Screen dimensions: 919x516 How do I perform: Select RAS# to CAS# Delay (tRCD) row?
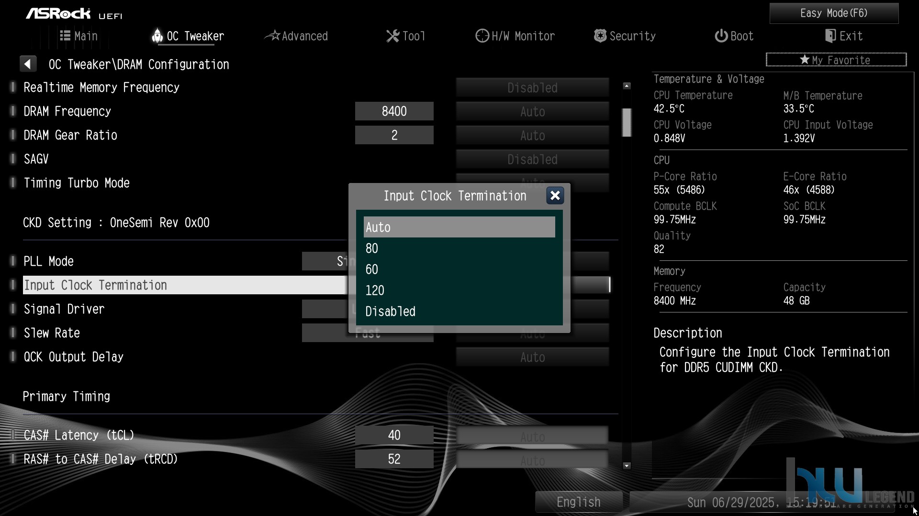pyautogui.click(x=101, y=459)
